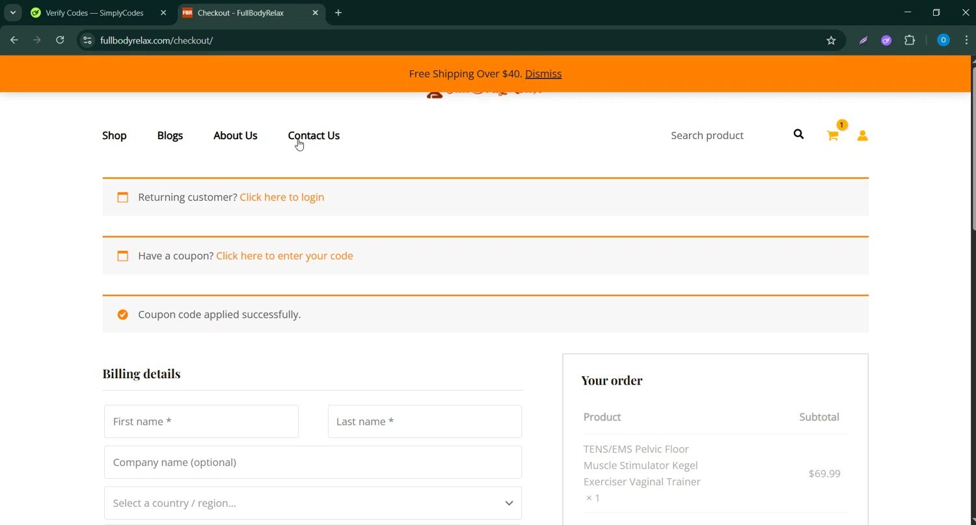Click the First name field
The height and width of the screenshot is (525, 976).
pyautogui.click(x=201, y=421)
